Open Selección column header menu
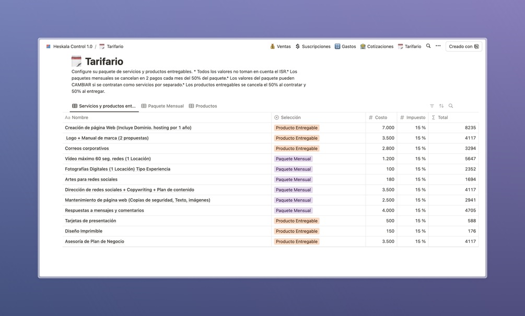This screenshot has width=525, height=316. [x=319, y=117]
